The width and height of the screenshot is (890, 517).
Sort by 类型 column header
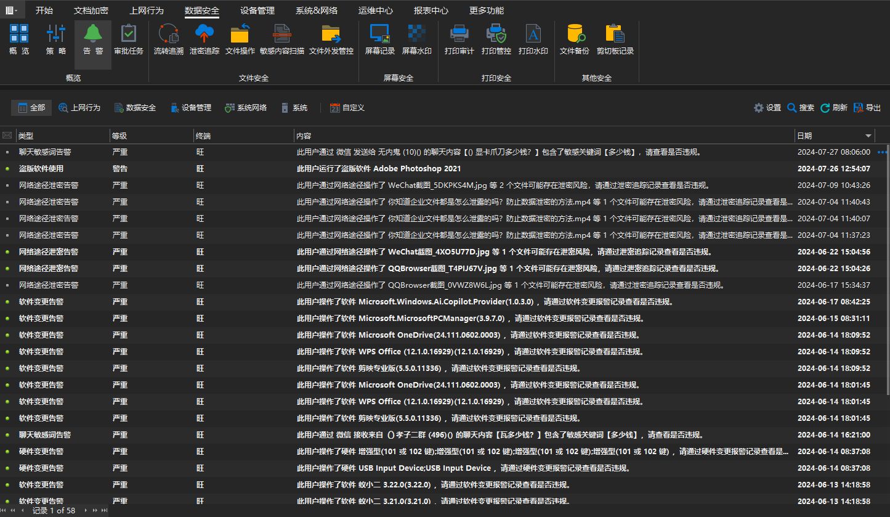(62, 136)
